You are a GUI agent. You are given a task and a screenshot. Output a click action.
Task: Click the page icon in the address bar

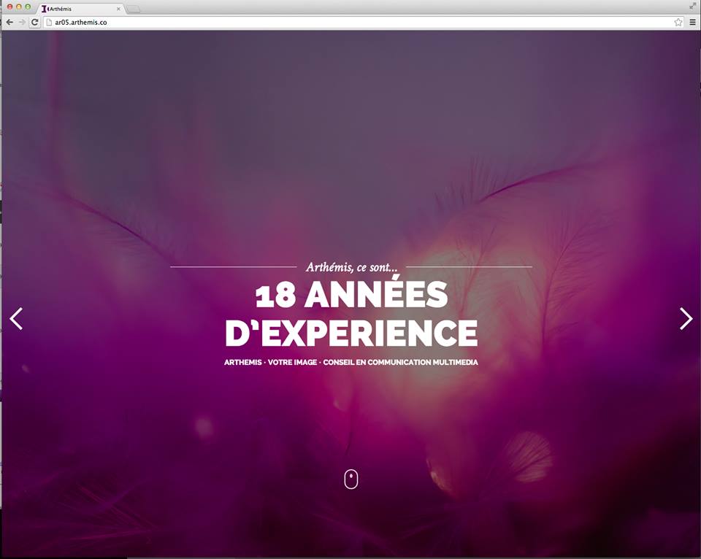coord(49,22)
